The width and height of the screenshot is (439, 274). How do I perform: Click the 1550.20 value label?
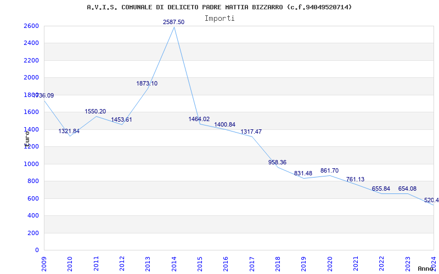95,111
